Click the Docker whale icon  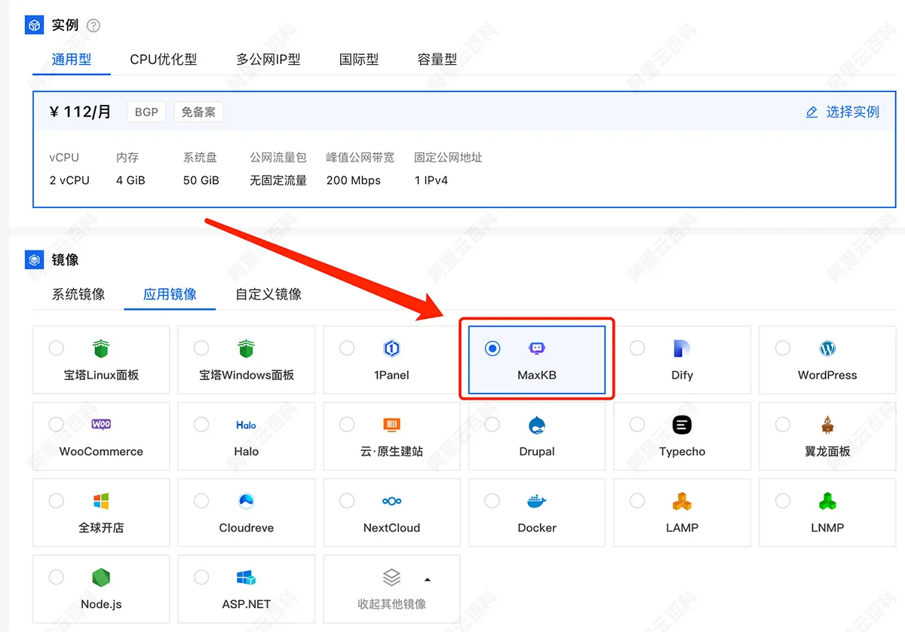[536, 500]
